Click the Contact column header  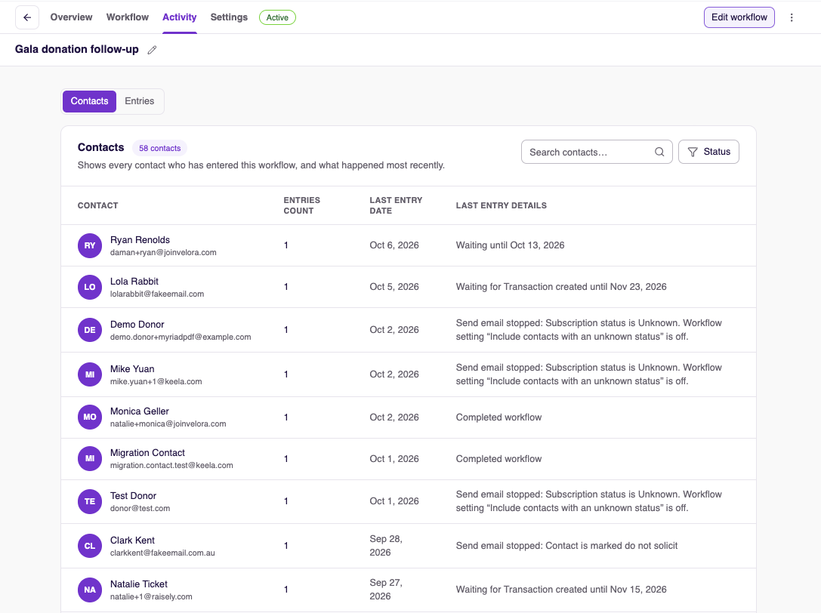coord(98,205)
